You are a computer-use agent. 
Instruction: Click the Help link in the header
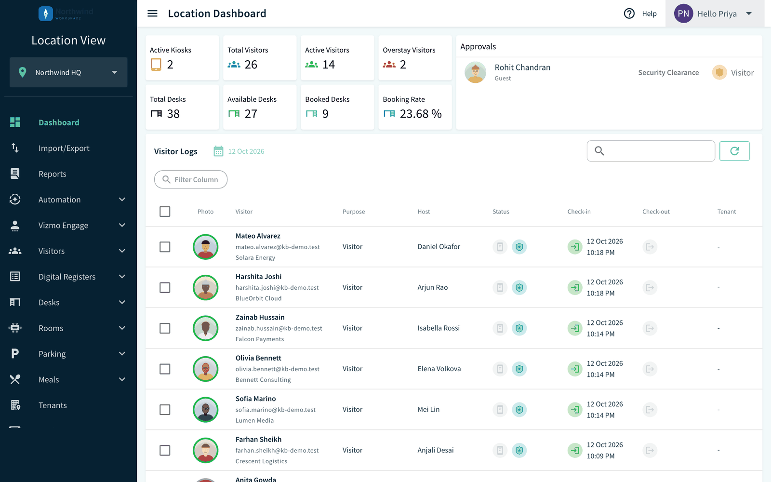click(x=649, y=13)
